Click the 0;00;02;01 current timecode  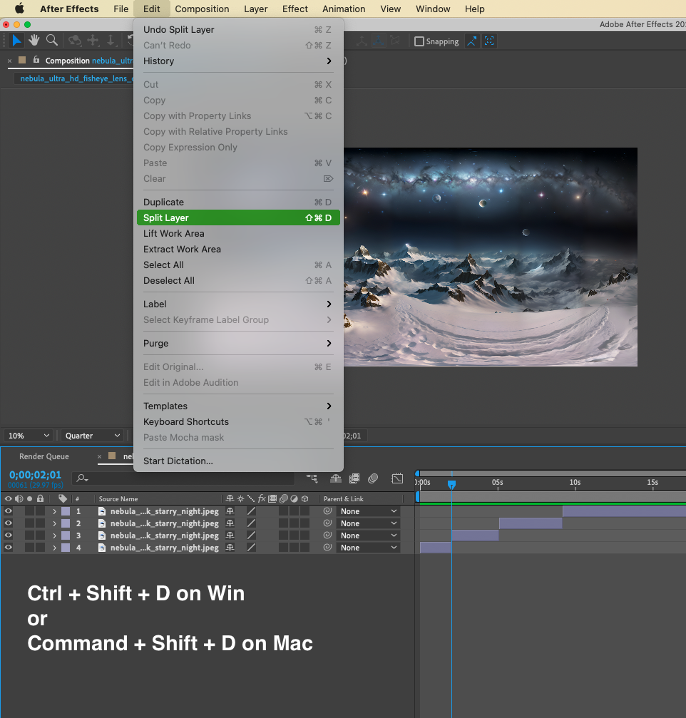[35, 475]
